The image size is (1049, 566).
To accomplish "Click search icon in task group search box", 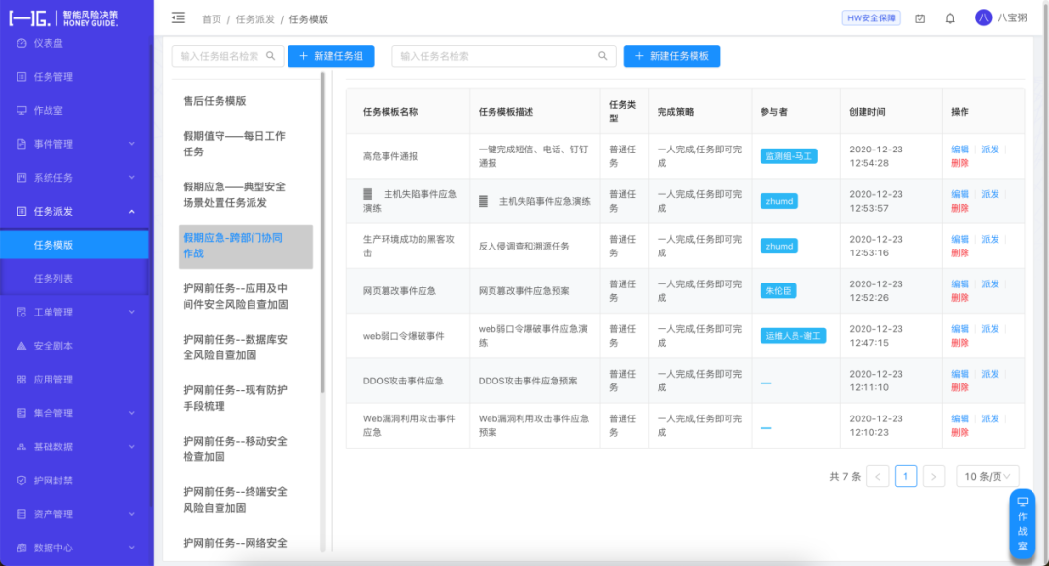I will [270, 56].
